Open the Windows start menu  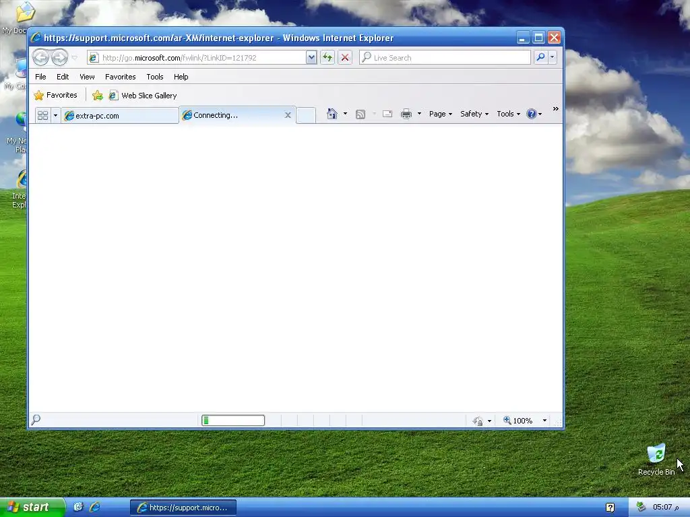(x=32, y=508)
